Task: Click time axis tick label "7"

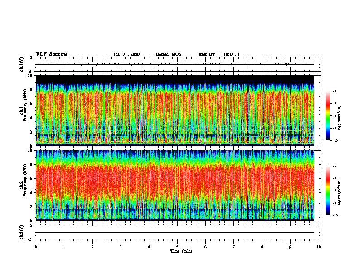Action: pos(234,247)
